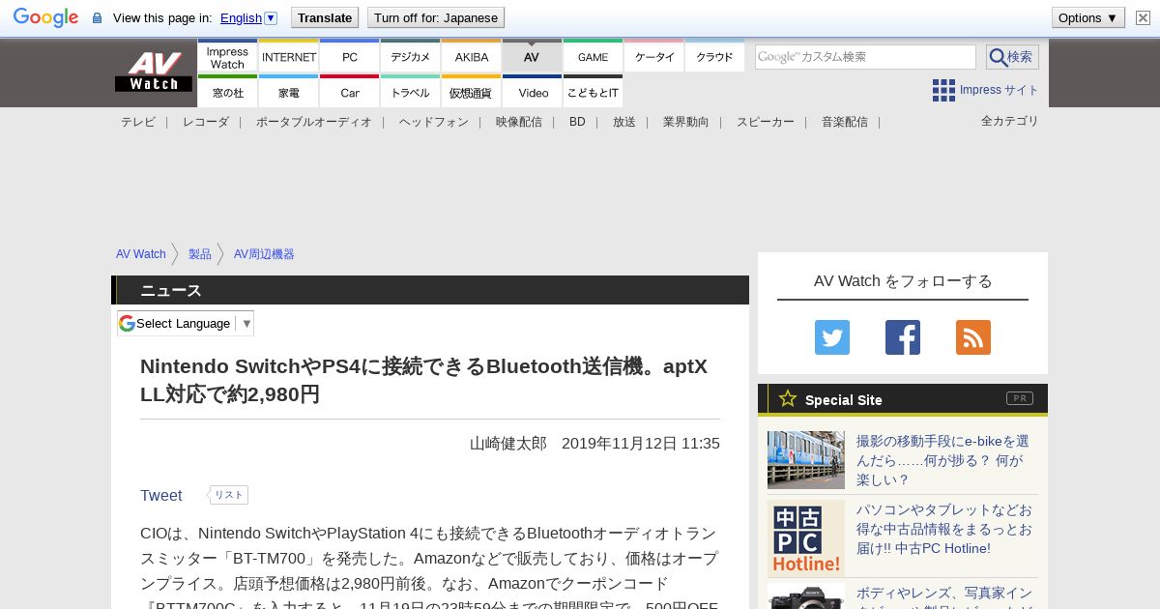
Task: Close the Google translate bar
Action: [1143, 17]
